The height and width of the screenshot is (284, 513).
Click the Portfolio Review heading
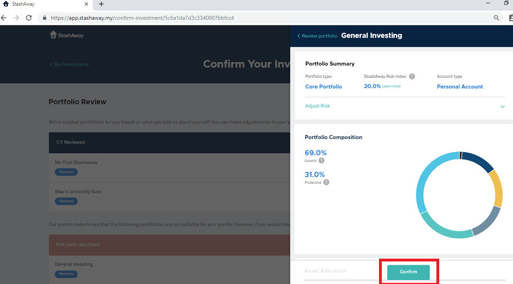click(78, 102)
